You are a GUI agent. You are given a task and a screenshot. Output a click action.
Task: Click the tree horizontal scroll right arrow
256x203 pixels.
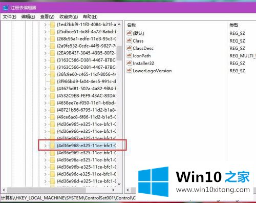click(x=113, y=190)
